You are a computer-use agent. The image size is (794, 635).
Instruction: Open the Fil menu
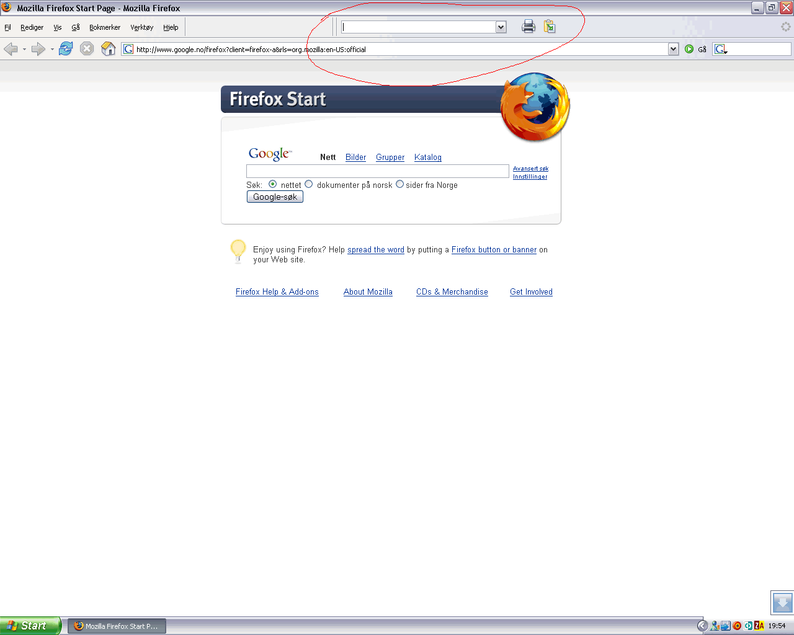7,27
